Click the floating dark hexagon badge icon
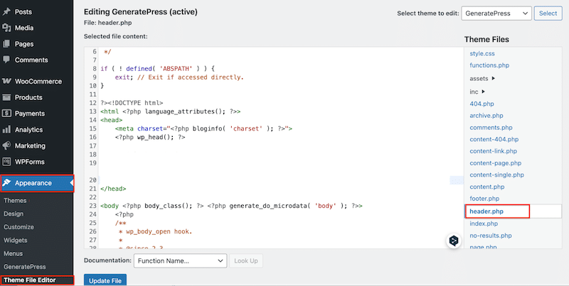The height and width of the screenshot is (286, 569). point(454,241)
